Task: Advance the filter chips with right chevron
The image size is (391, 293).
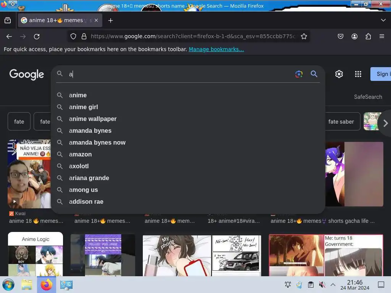Action: click(385, 123)
